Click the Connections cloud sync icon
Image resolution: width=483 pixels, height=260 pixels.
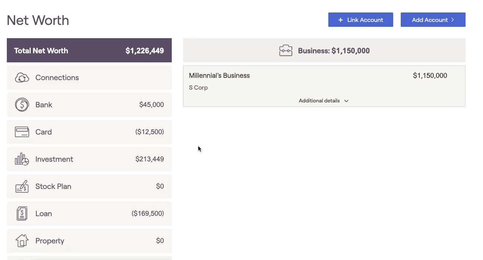click(x=22, y=78)
